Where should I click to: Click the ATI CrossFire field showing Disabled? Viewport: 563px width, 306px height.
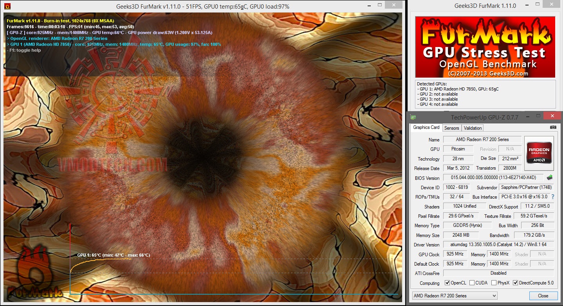coord(499,273)
